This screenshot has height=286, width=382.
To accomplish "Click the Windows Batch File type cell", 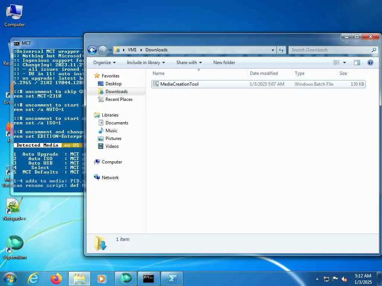I will tap(314, 84).
